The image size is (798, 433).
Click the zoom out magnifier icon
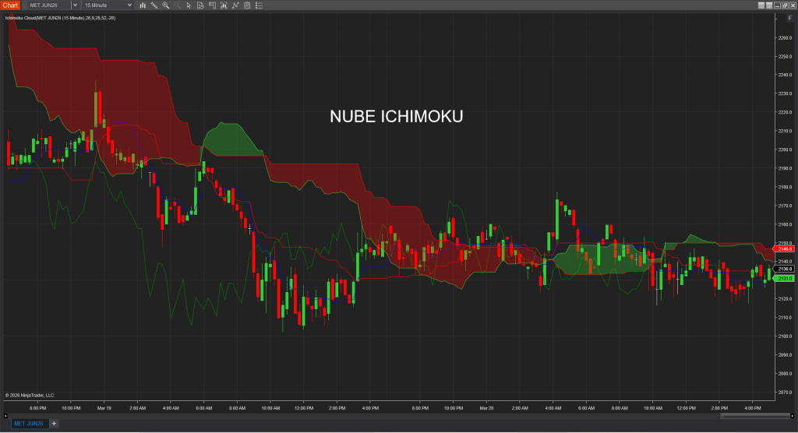pos(177,5)
